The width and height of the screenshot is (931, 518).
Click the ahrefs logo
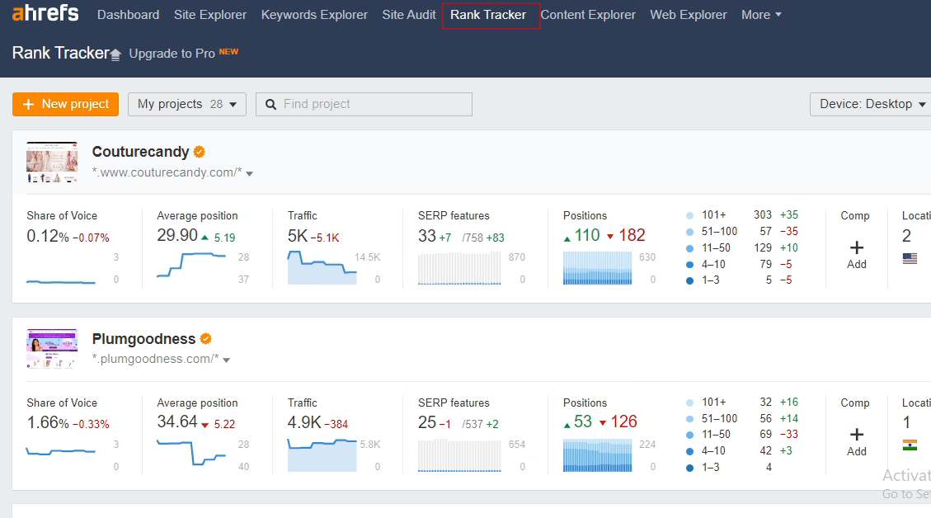click(x=45, y=13)
